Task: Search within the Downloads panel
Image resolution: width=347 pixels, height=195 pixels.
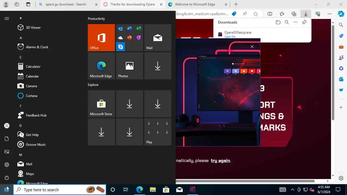Action: [x=287, y=22]
